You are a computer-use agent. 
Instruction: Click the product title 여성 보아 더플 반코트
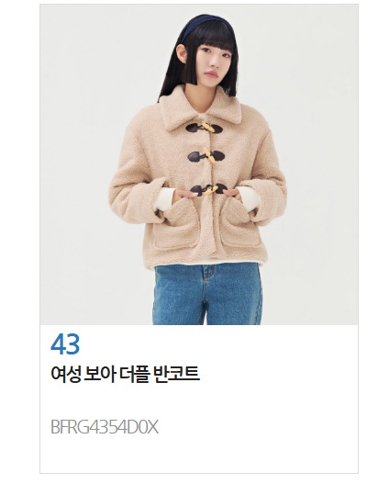point(125,374)
